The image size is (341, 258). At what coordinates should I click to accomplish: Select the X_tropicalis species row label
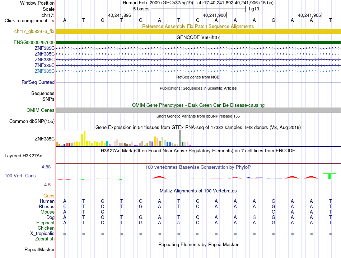[x=42, y=234]
